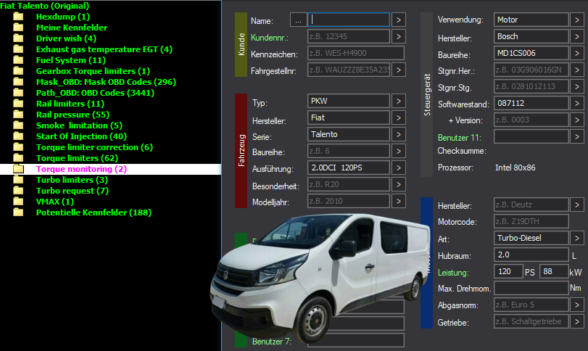Open the Name field arrow dropdown

coord(399,20)
